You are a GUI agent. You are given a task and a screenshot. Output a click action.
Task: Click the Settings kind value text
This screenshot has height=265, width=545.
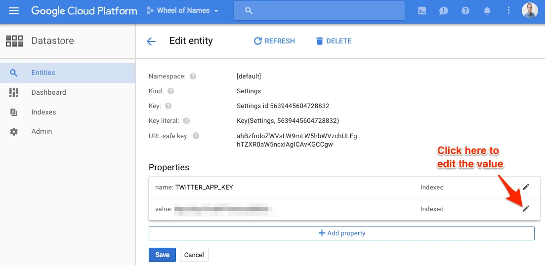[249, 91]
